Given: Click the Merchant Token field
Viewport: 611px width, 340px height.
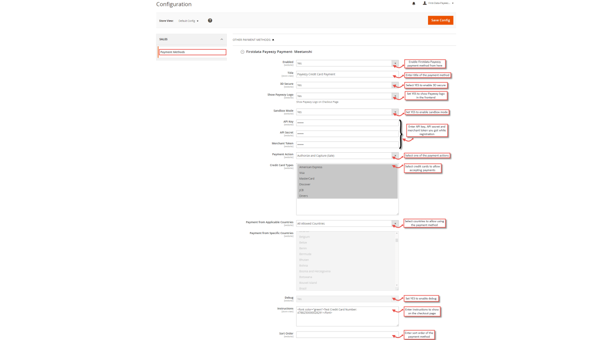Looking at the screenshot, I should (x=347, y=145).
